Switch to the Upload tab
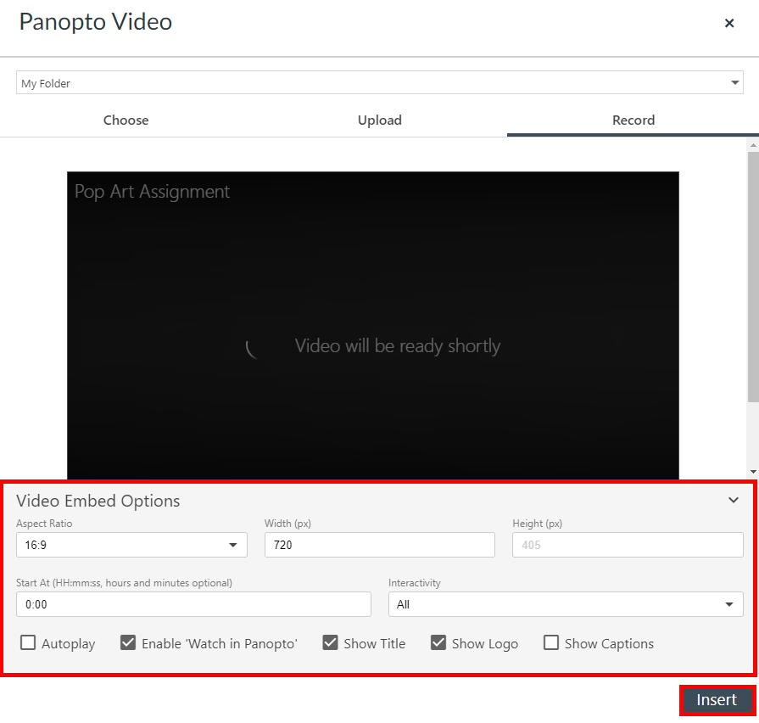The width and height of the screenshot is (759, 723). 379,120
